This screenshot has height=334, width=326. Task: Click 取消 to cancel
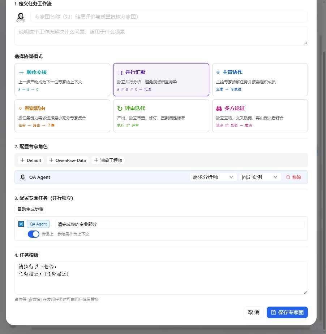click(254, 312)
